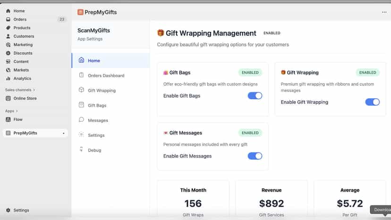Click the PrepMyGifts app icon in sidebar
Image resolution: width=391 pixels, height=220 pixels.
click(x=8, y=133)
